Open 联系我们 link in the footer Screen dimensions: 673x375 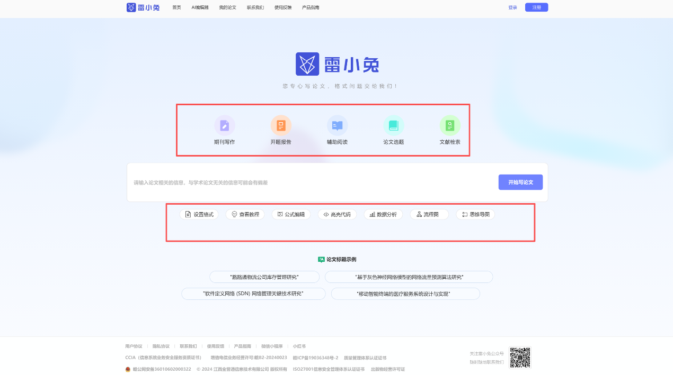(188, 346)
